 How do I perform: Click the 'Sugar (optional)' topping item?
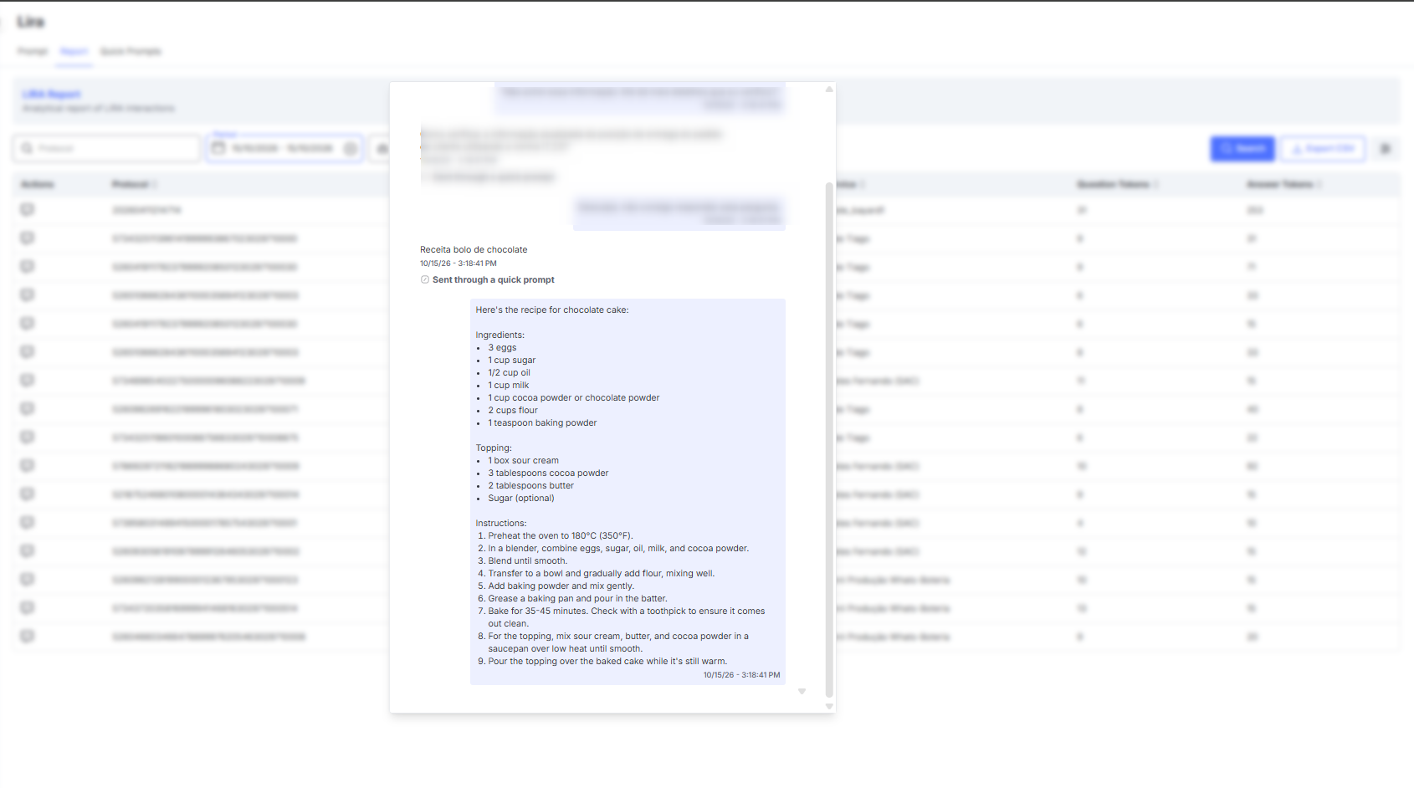521,499
